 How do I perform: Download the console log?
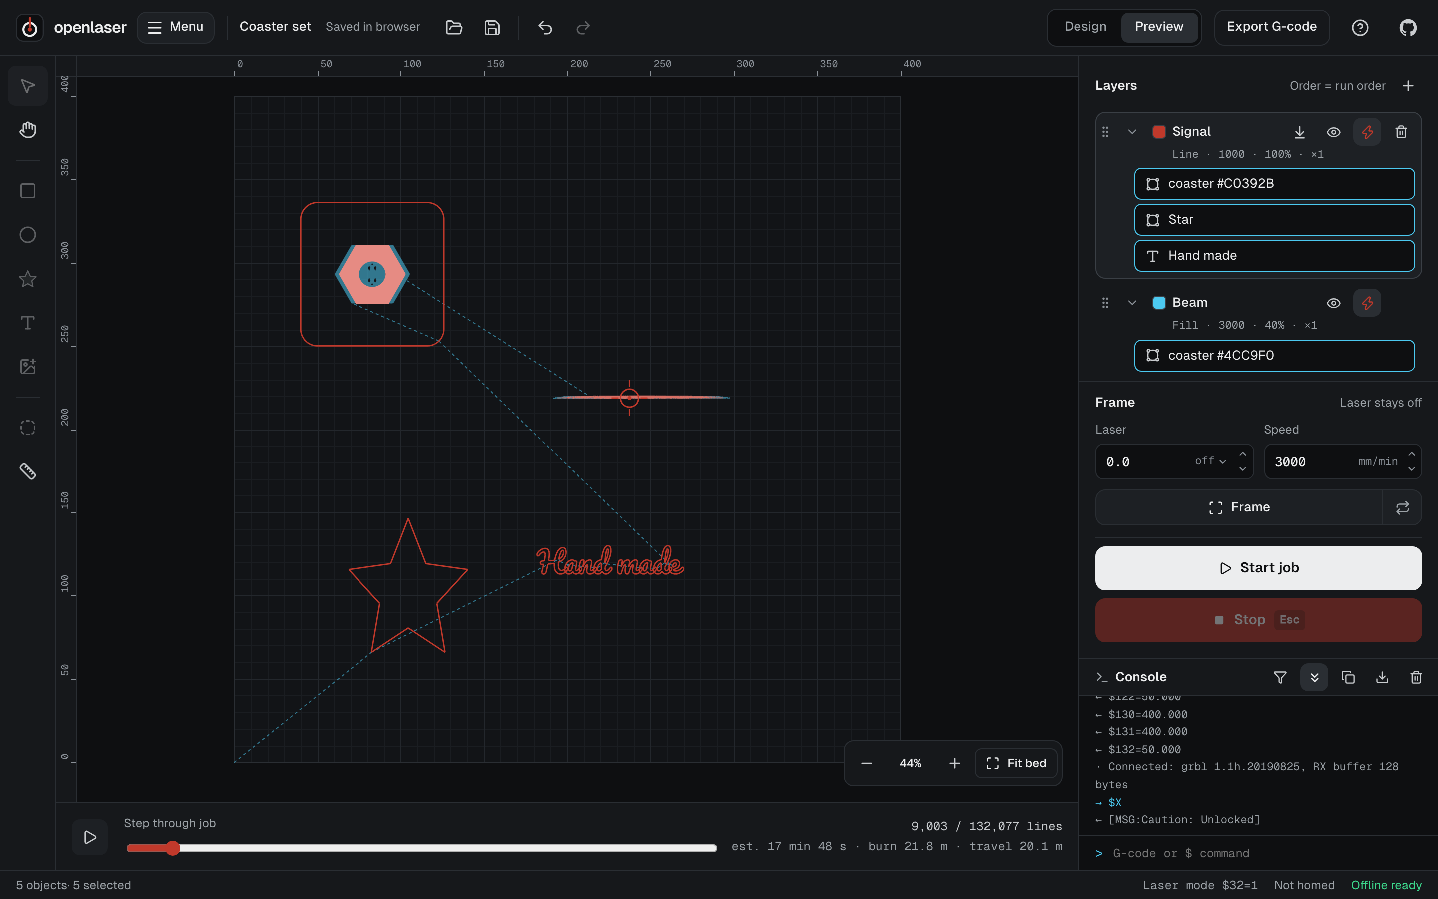[1382, 677]
